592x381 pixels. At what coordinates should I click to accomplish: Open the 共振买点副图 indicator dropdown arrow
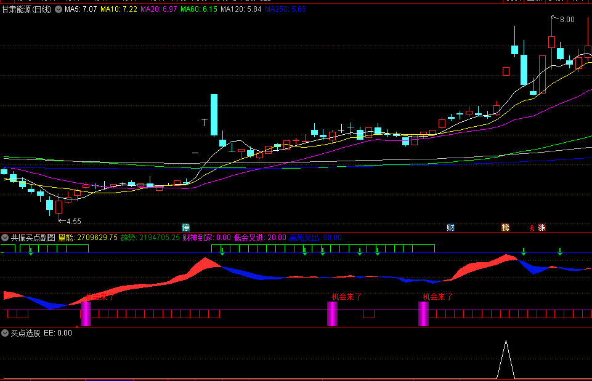pyautogui.click(x=5, y=238)
